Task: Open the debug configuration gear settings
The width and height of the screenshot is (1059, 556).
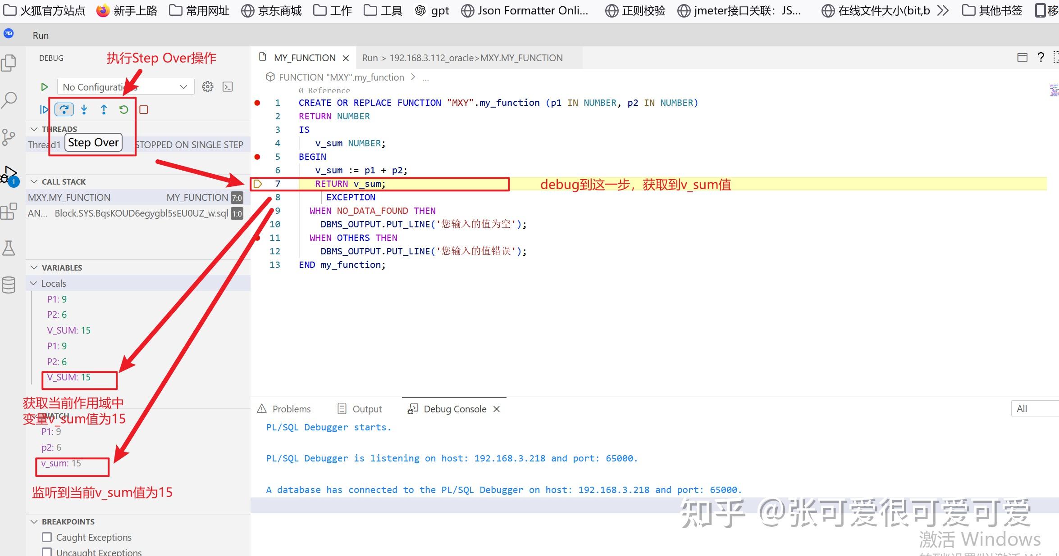Action: tap(207, 87)
